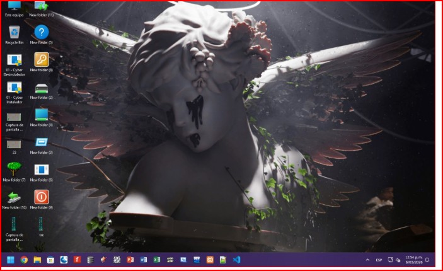
Task: Select the 01 - Cyber Desinstalador shortcut
Action: click(x=14, y=61)
